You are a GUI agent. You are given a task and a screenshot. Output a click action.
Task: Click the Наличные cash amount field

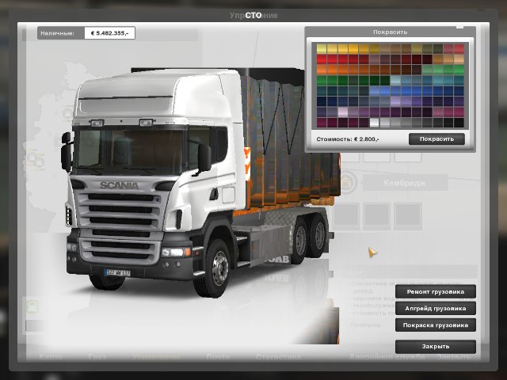click(109, 33)
